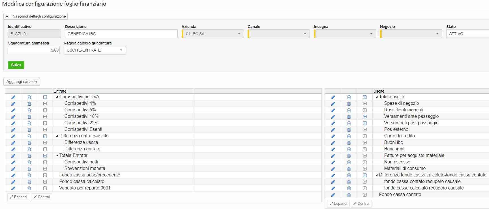Click the Aggiungi causale button
Image resolution: width=489 pixels, height=209 pixels.
(22, 82)
